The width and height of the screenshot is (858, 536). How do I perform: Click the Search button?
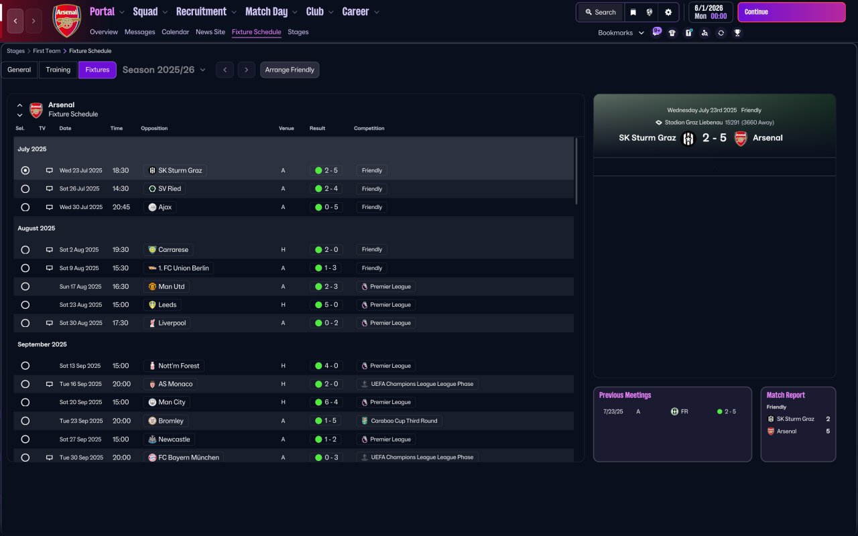coord(600,12)
